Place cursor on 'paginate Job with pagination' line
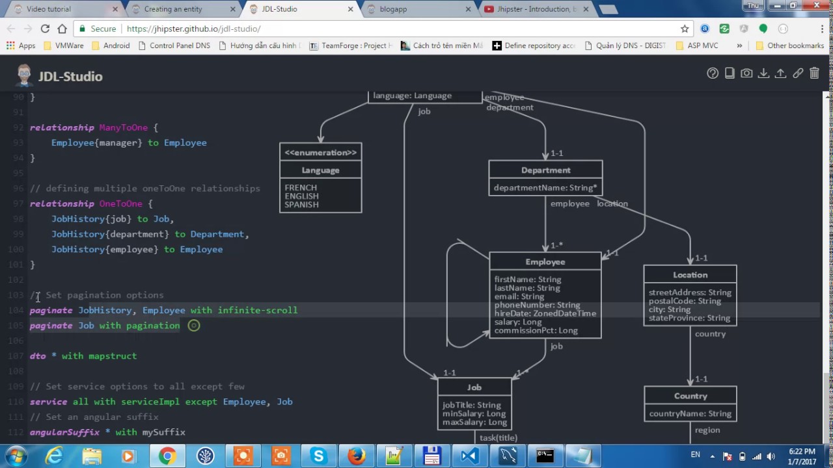The image size is (833, 468). coord(105,325)
